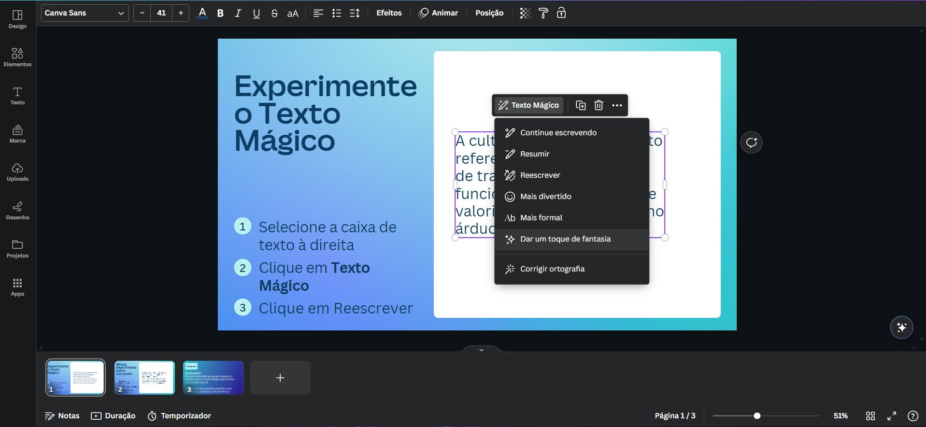926x427 pixels.
Task: Change text alignment
Action: click(318, 13)
